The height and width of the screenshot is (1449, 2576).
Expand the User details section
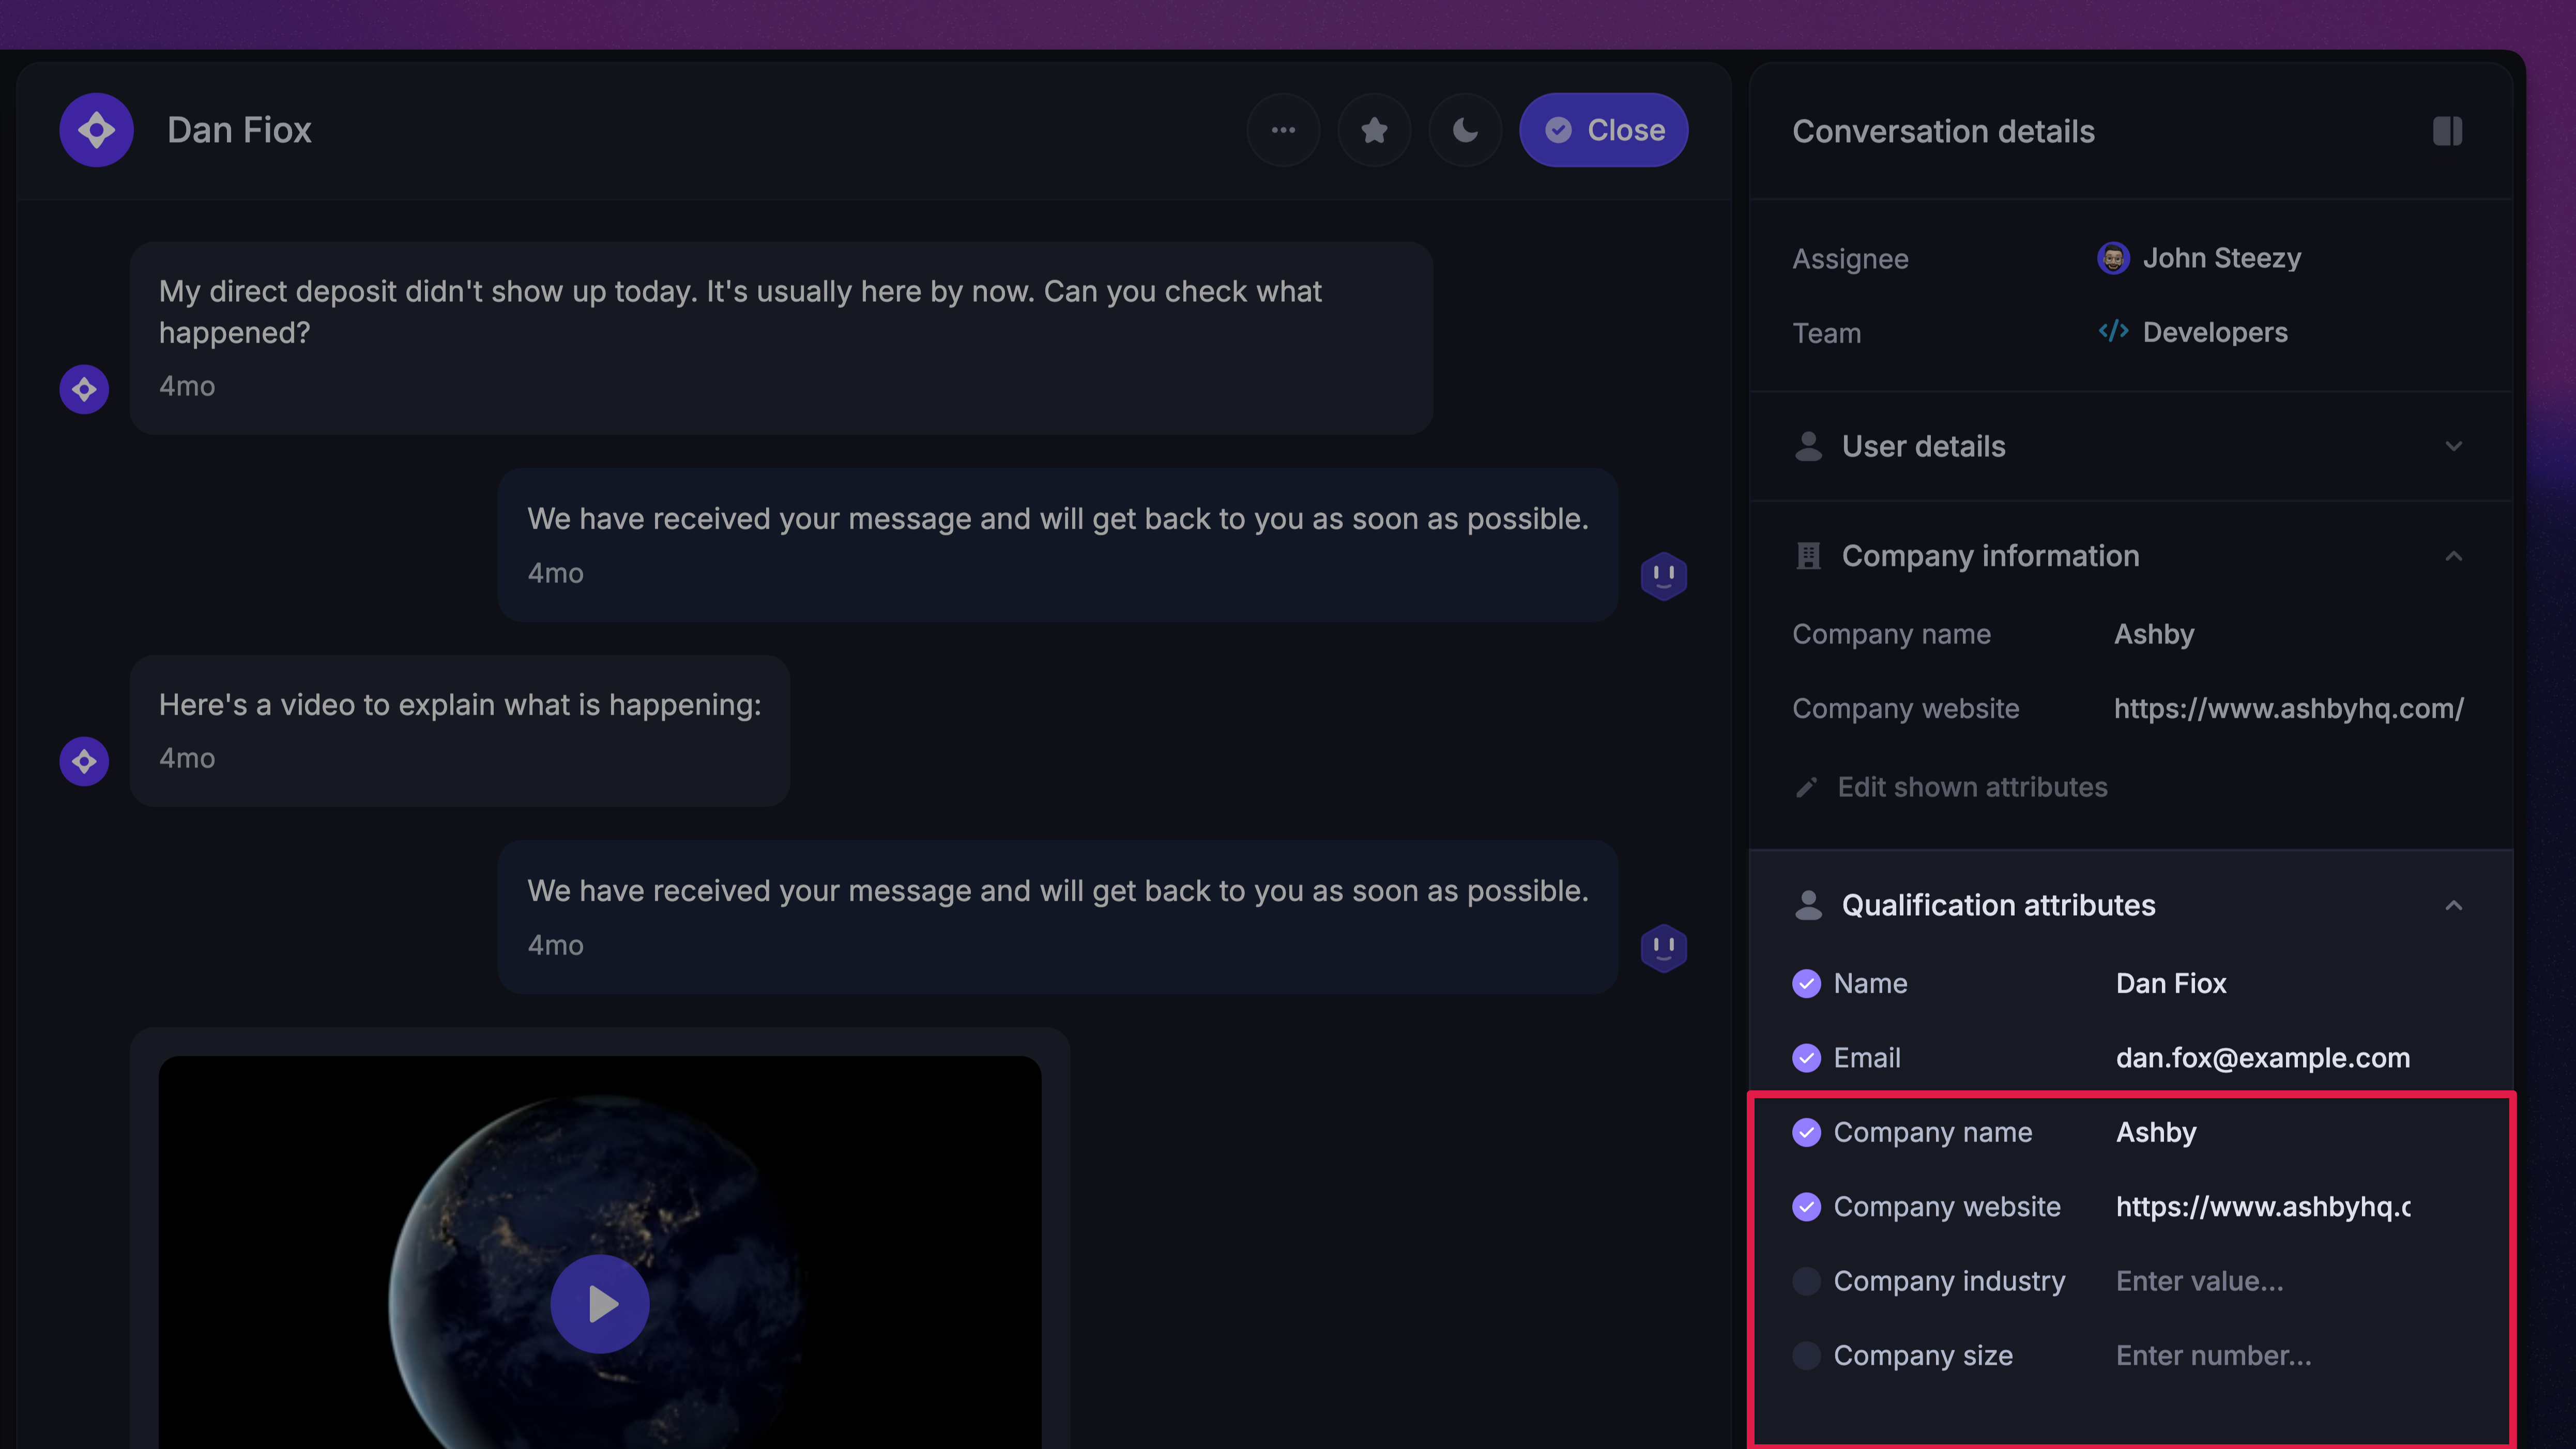(2453, 445)
